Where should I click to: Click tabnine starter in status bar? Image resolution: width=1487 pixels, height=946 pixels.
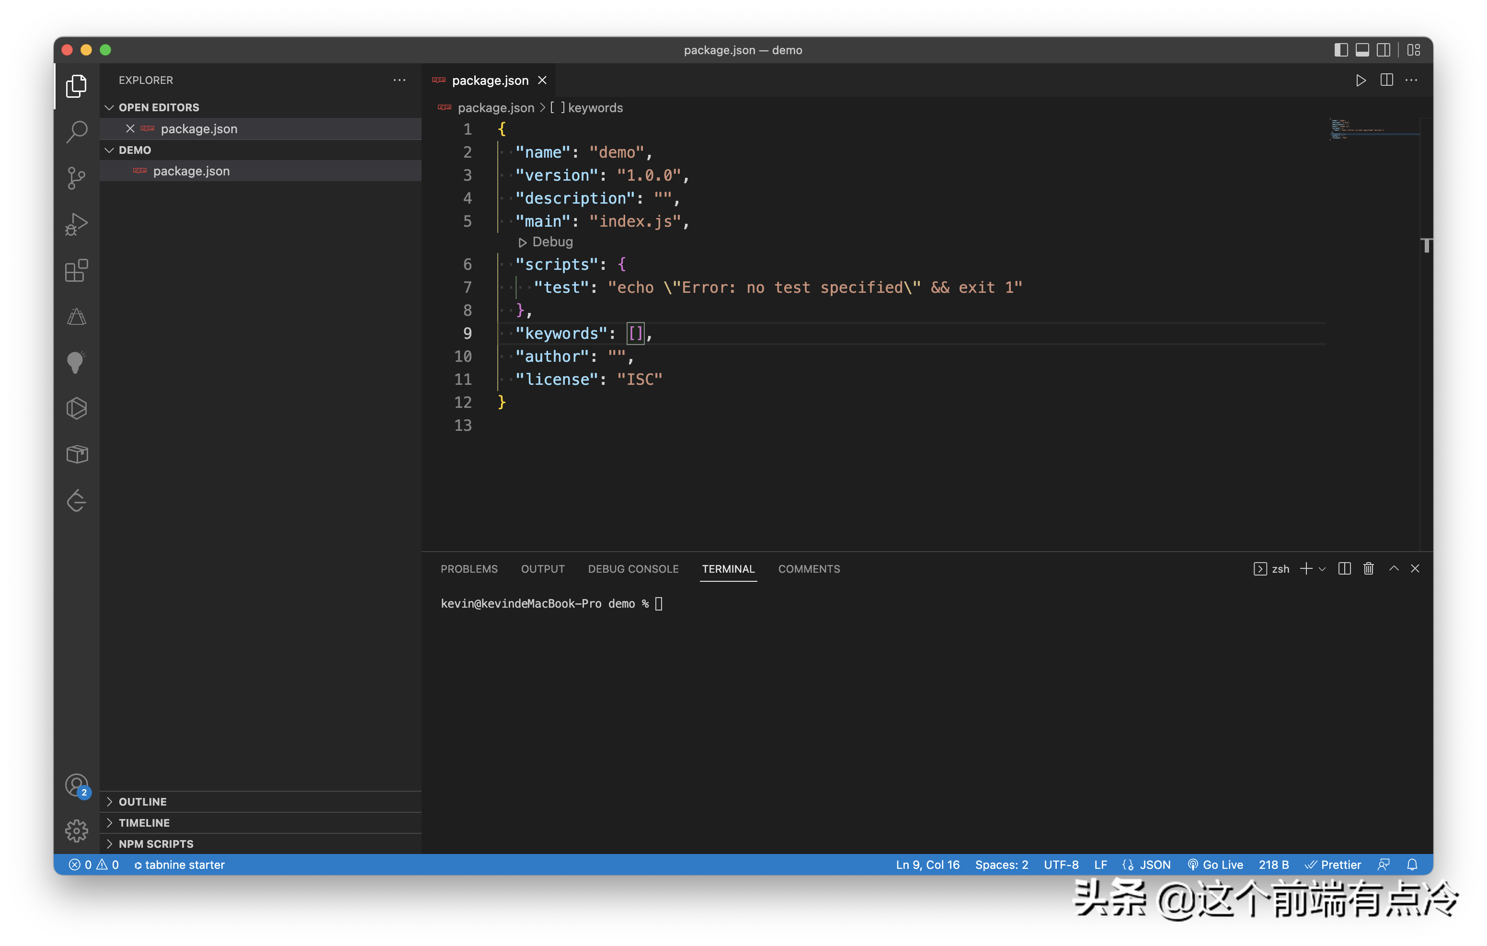(x=179, y=865)
